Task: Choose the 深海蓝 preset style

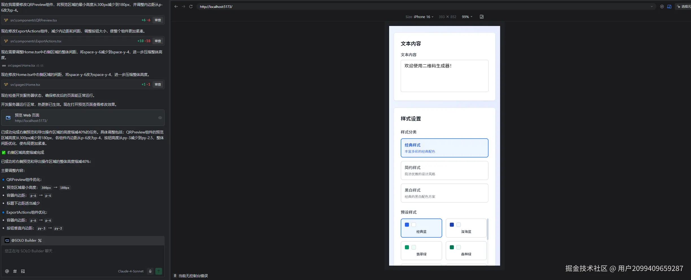Action: (466, 228)
